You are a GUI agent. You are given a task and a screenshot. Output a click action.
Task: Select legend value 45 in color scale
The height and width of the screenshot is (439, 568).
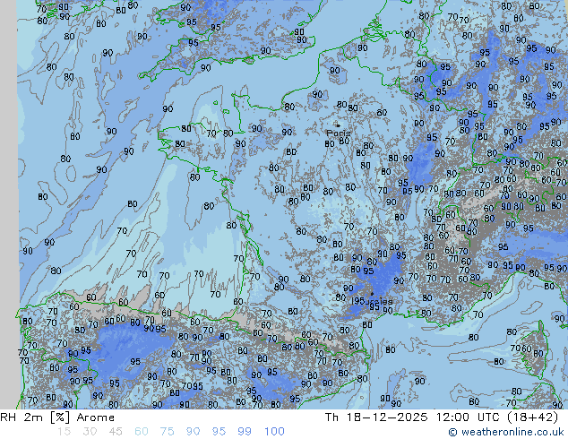116,432
